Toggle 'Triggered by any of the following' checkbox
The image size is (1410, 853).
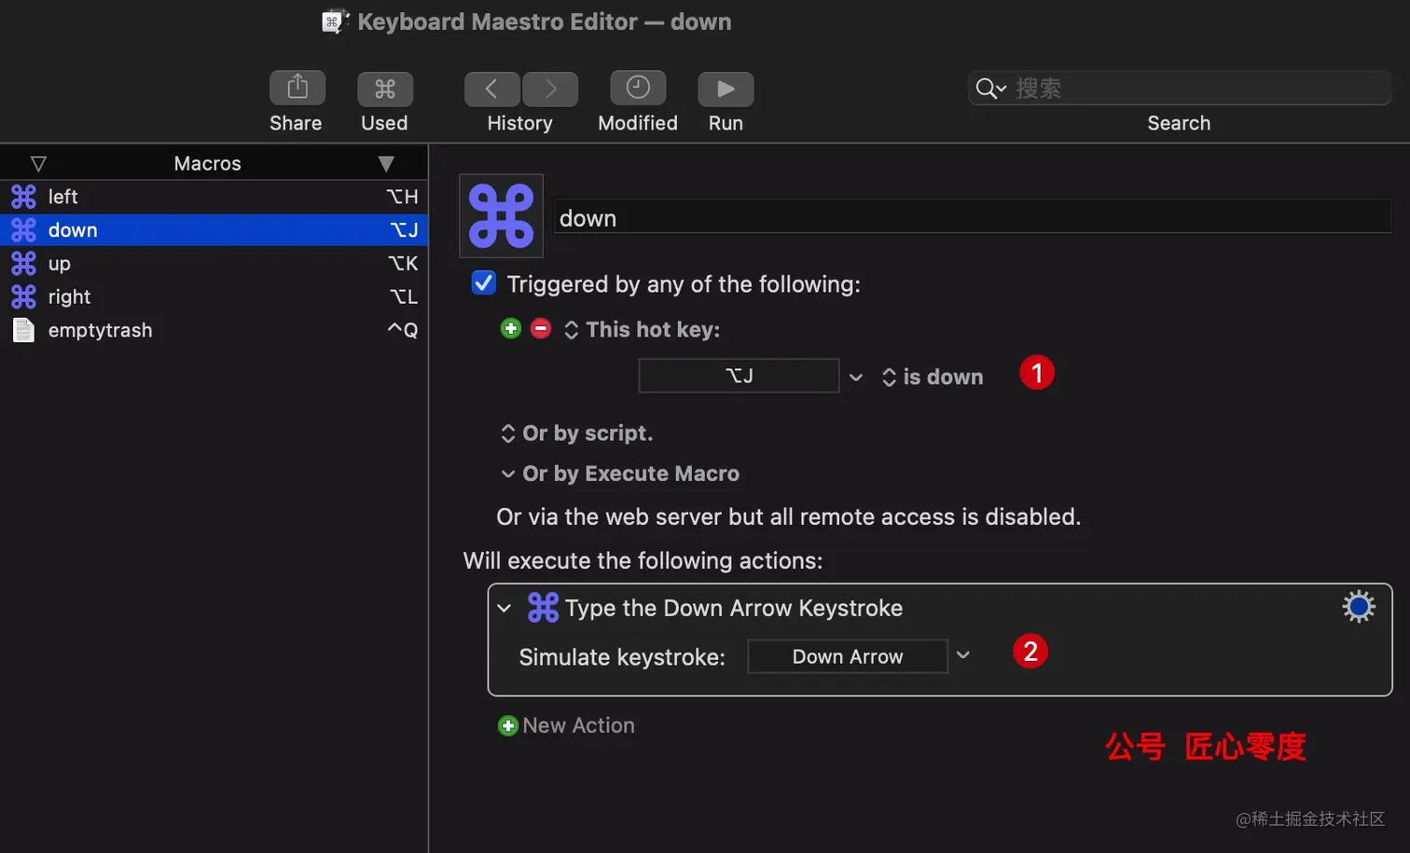[x=484, y=282]
